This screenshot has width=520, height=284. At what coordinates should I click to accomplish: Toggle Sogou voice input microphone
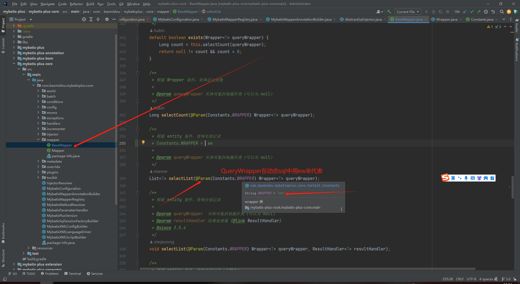[466, 178]
